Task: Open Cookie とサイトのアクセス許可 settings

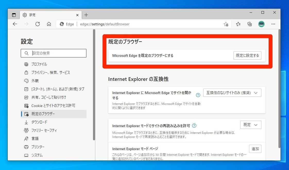Action: 54,106
